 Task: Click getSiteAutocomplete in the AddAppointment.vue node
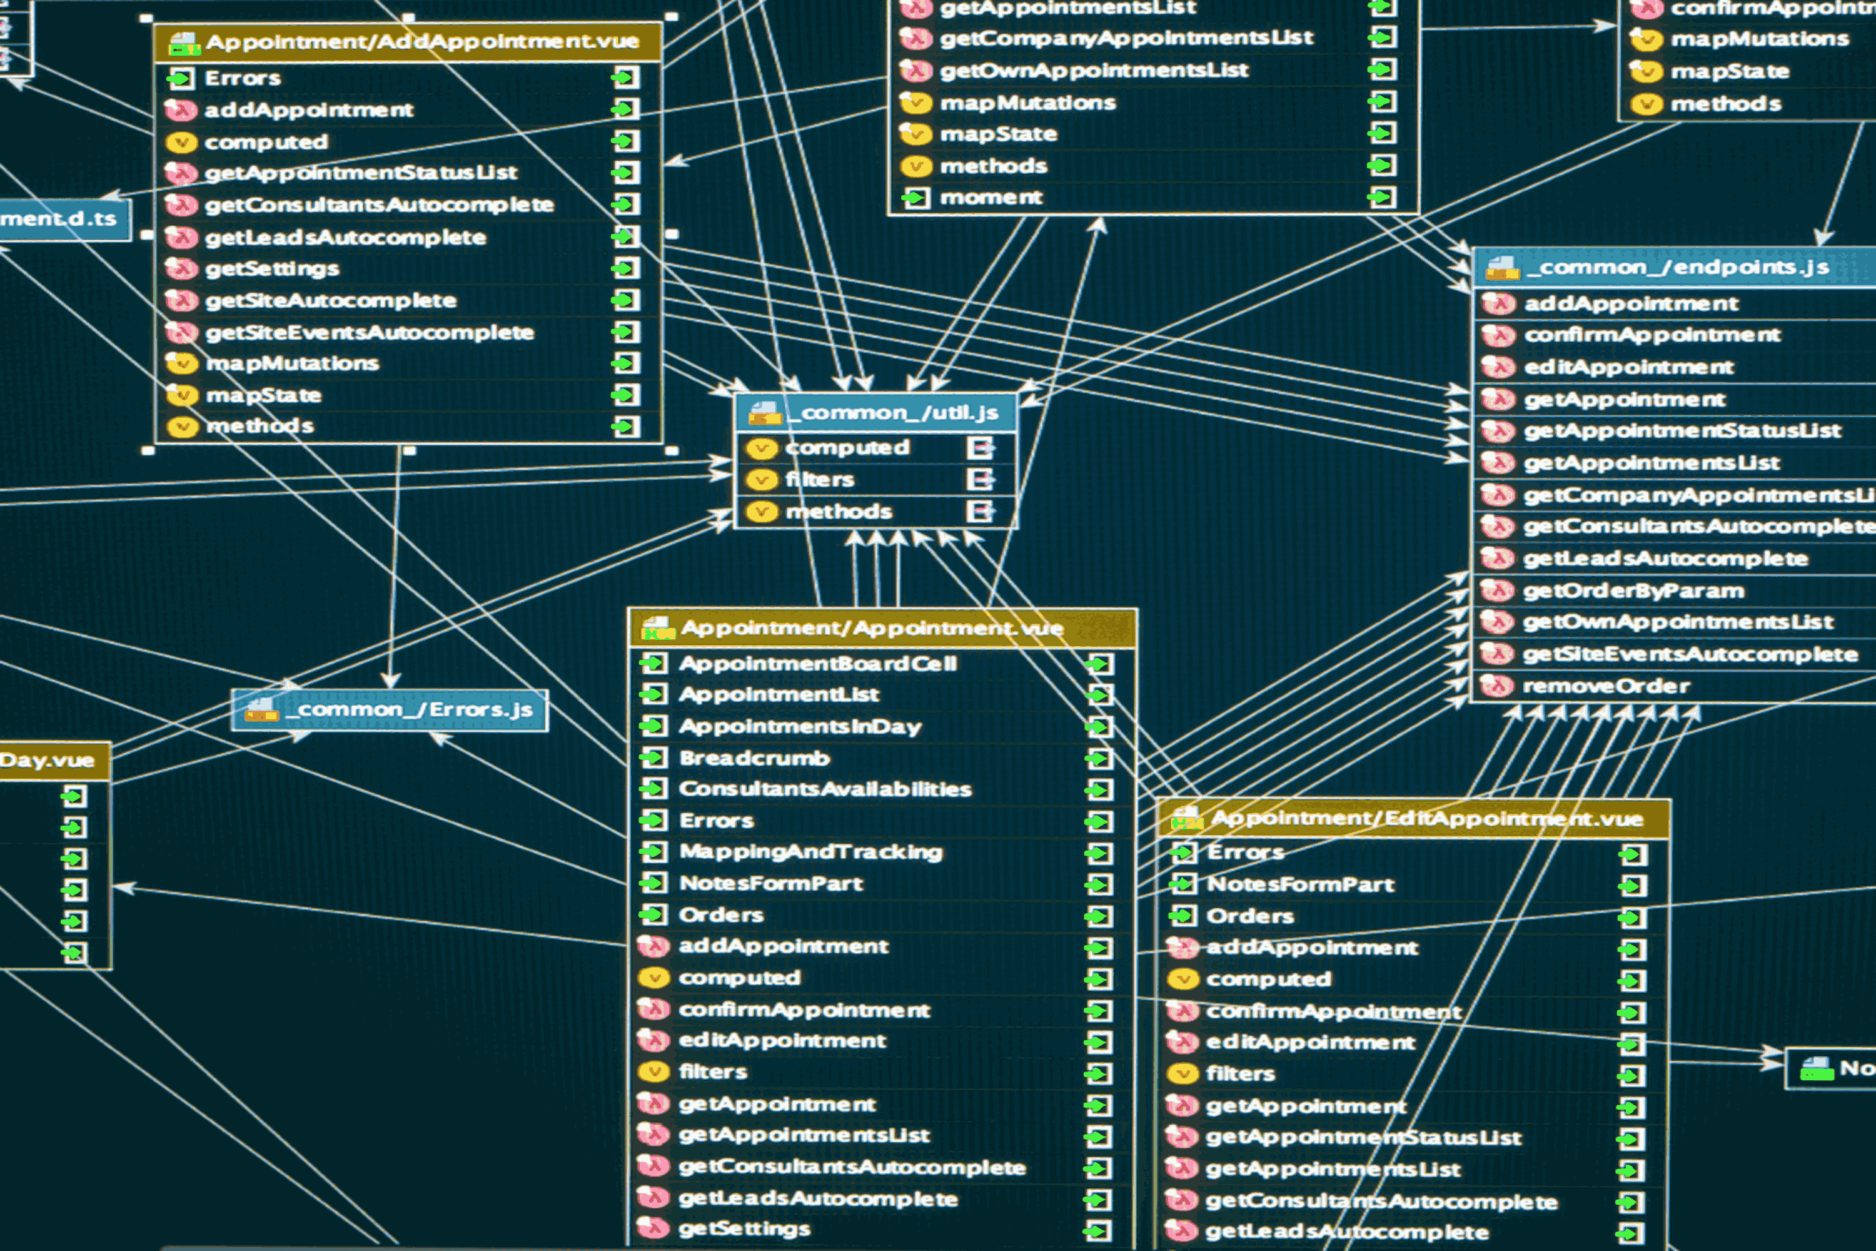331,301
